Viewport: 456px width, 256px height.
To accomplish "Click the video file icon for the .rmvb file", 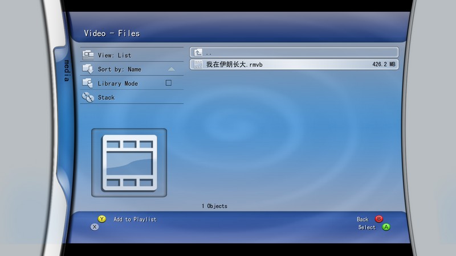I will [198, 65].
